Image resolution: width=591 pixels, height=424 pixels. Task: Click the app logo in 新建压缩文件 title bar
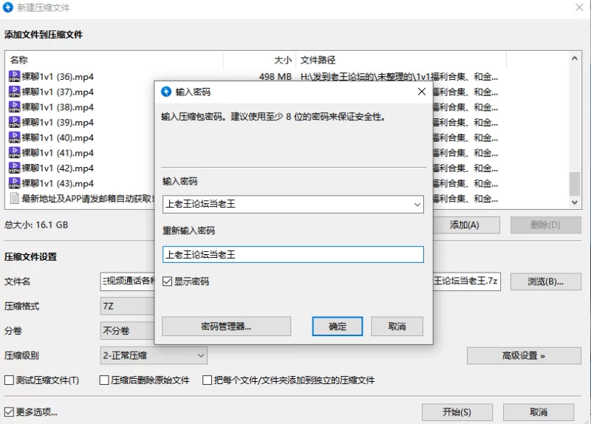coord(7,7)
